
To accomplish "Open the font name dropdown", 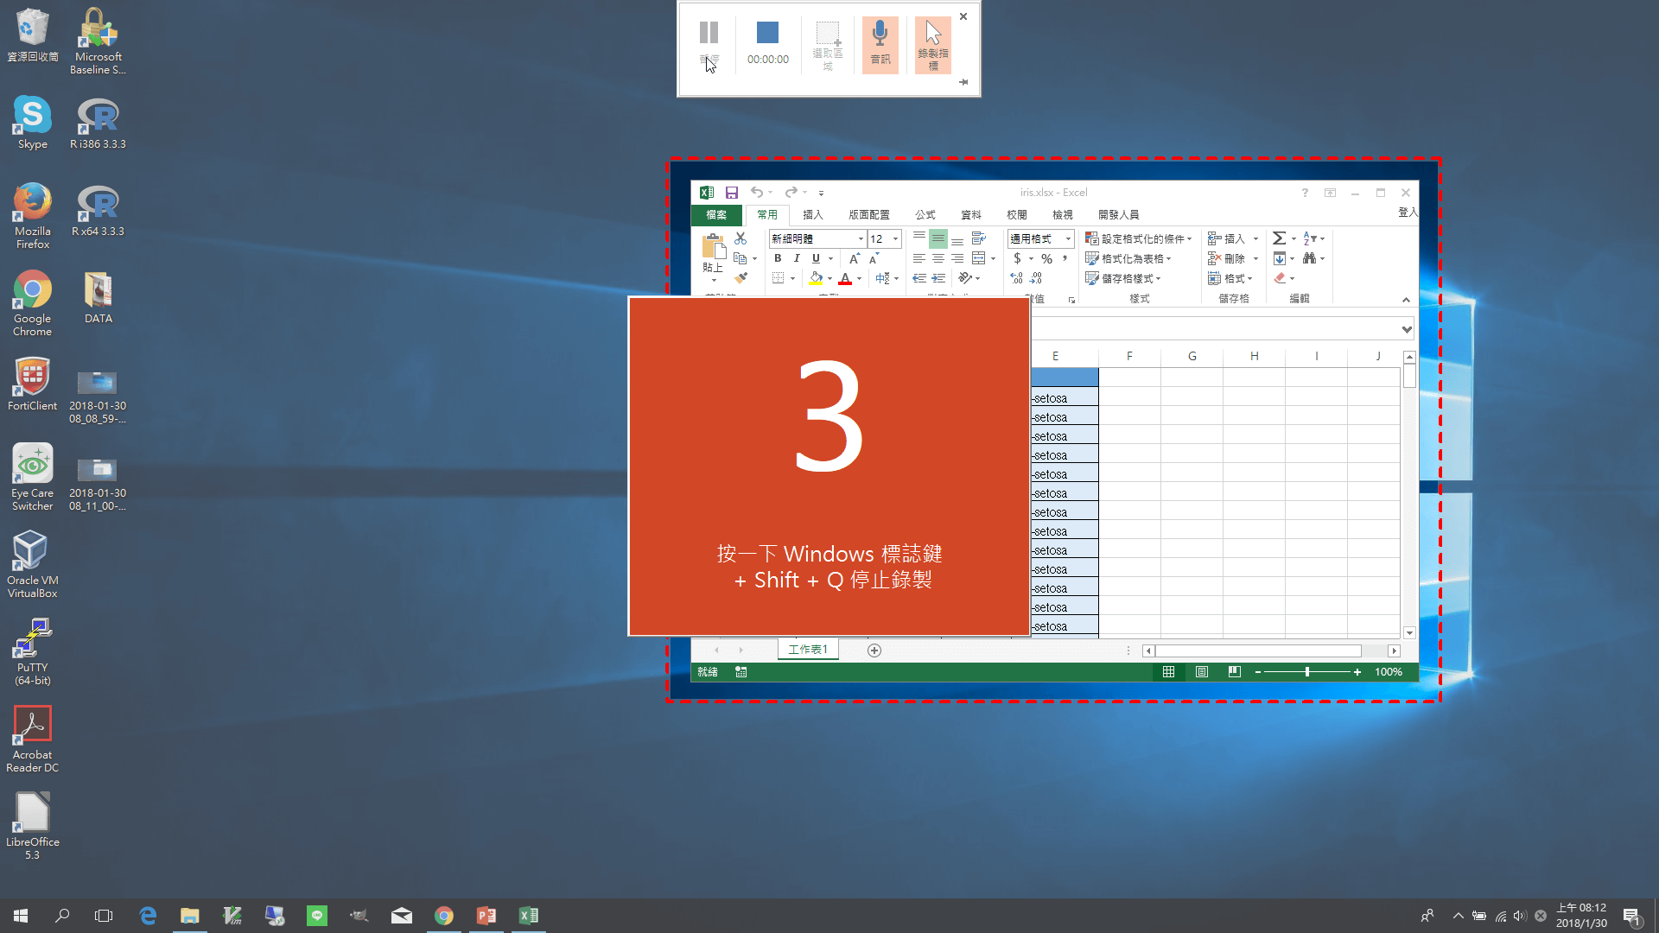I will [861, 238].
